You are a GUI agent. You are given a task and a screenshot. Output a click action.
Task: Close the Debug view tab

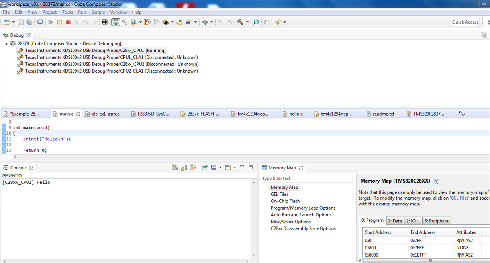[29, 35]
